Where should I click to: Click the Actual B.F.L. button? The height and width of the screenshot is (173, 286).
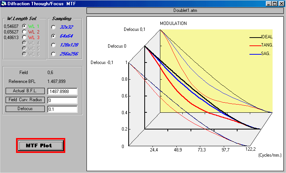coord(25,91)
